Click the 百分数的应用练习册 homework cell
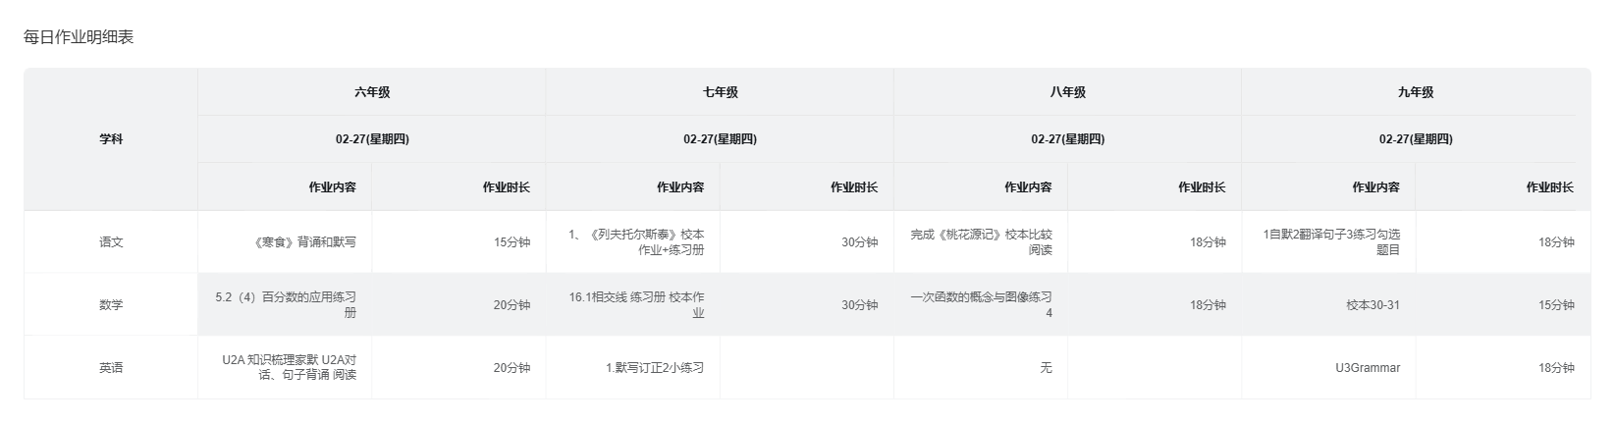 [286, 304]
